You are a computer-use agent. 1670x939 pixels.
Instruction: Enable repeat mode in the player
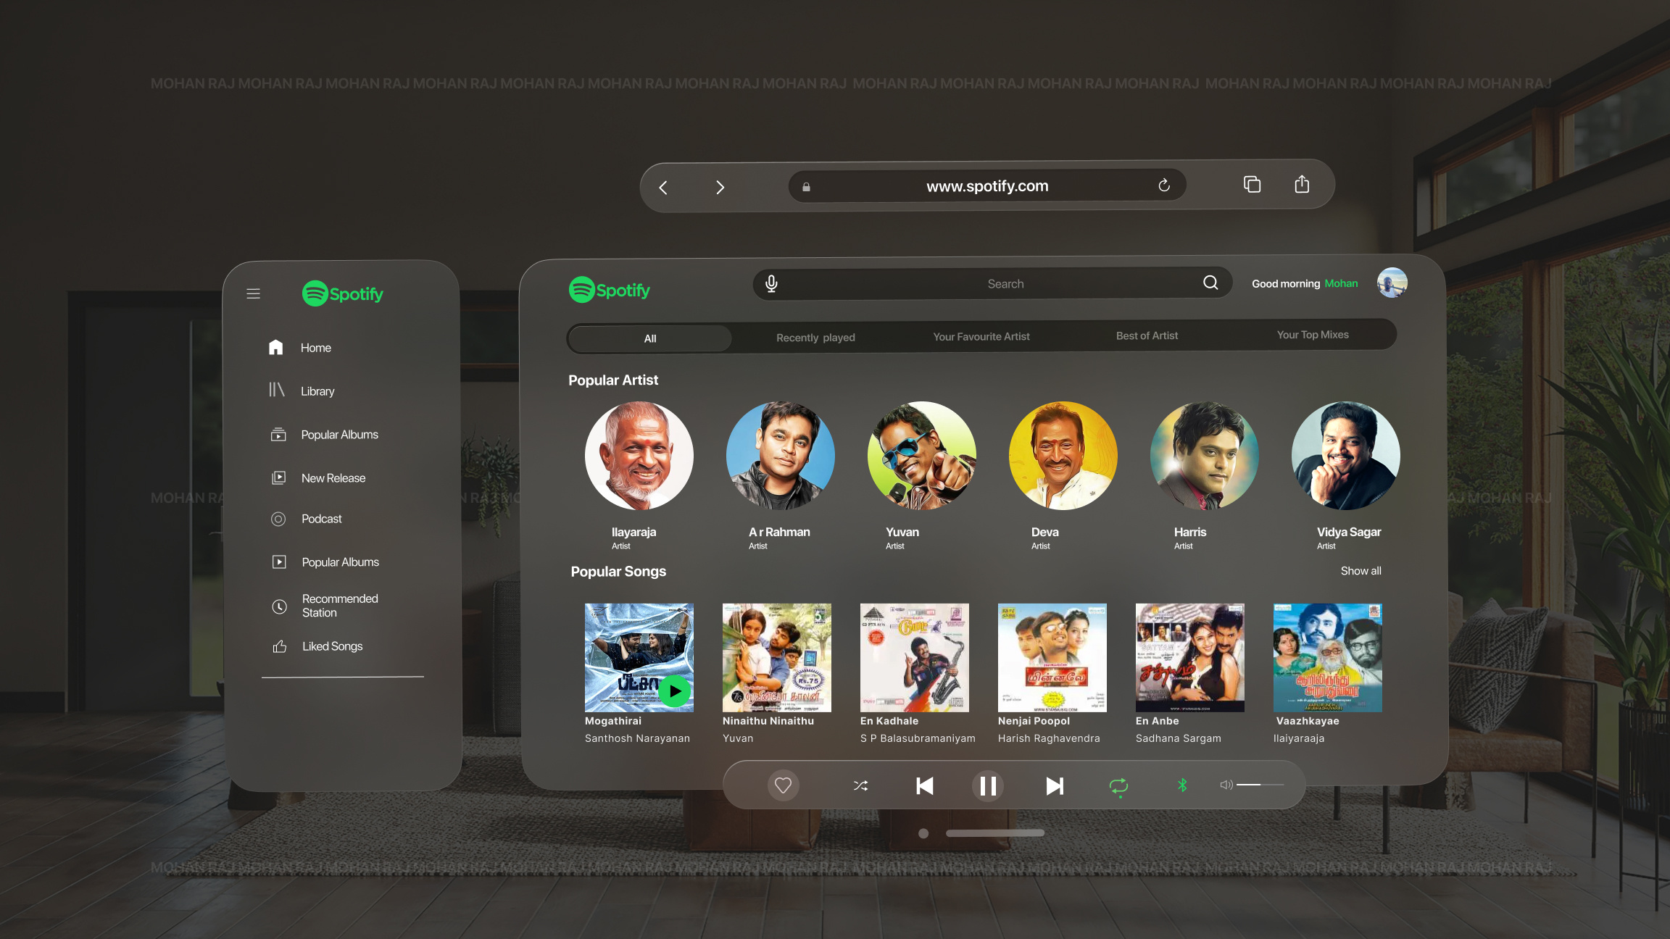tap(1118, 785)
